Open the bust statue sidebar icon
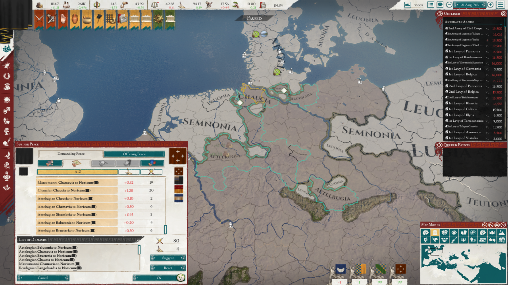 click(x=7, y=175)
